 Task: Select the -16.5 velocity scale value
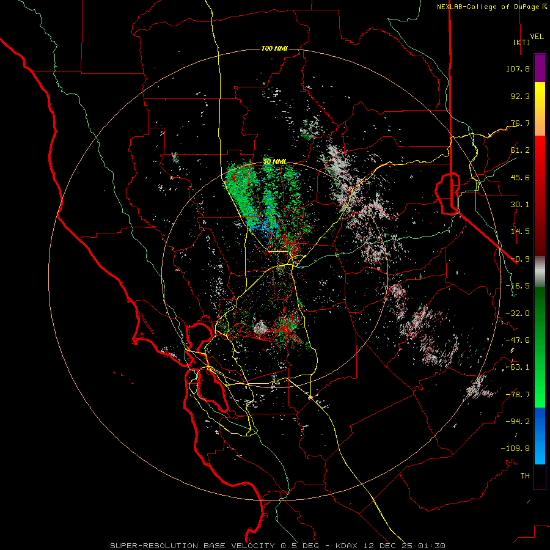pos(518,286)
